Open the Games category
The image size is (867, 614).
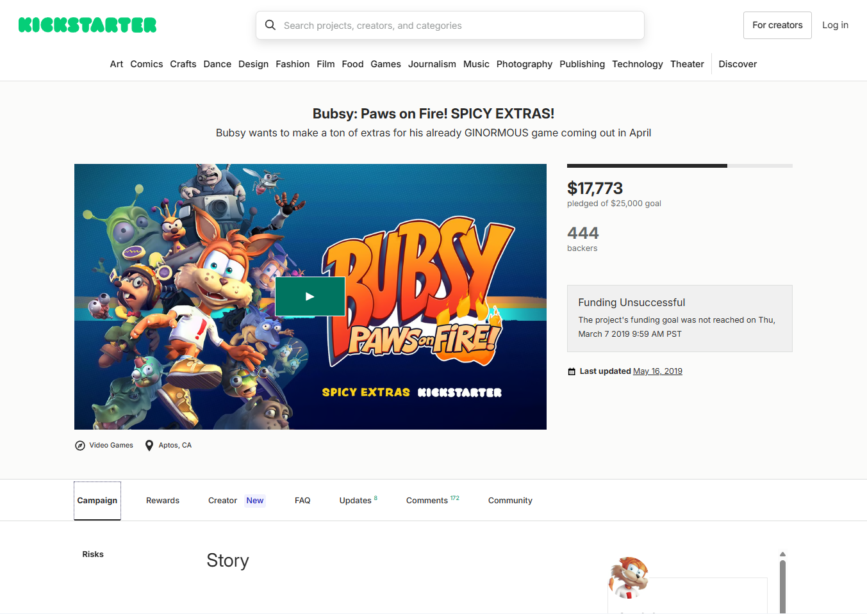386,64
